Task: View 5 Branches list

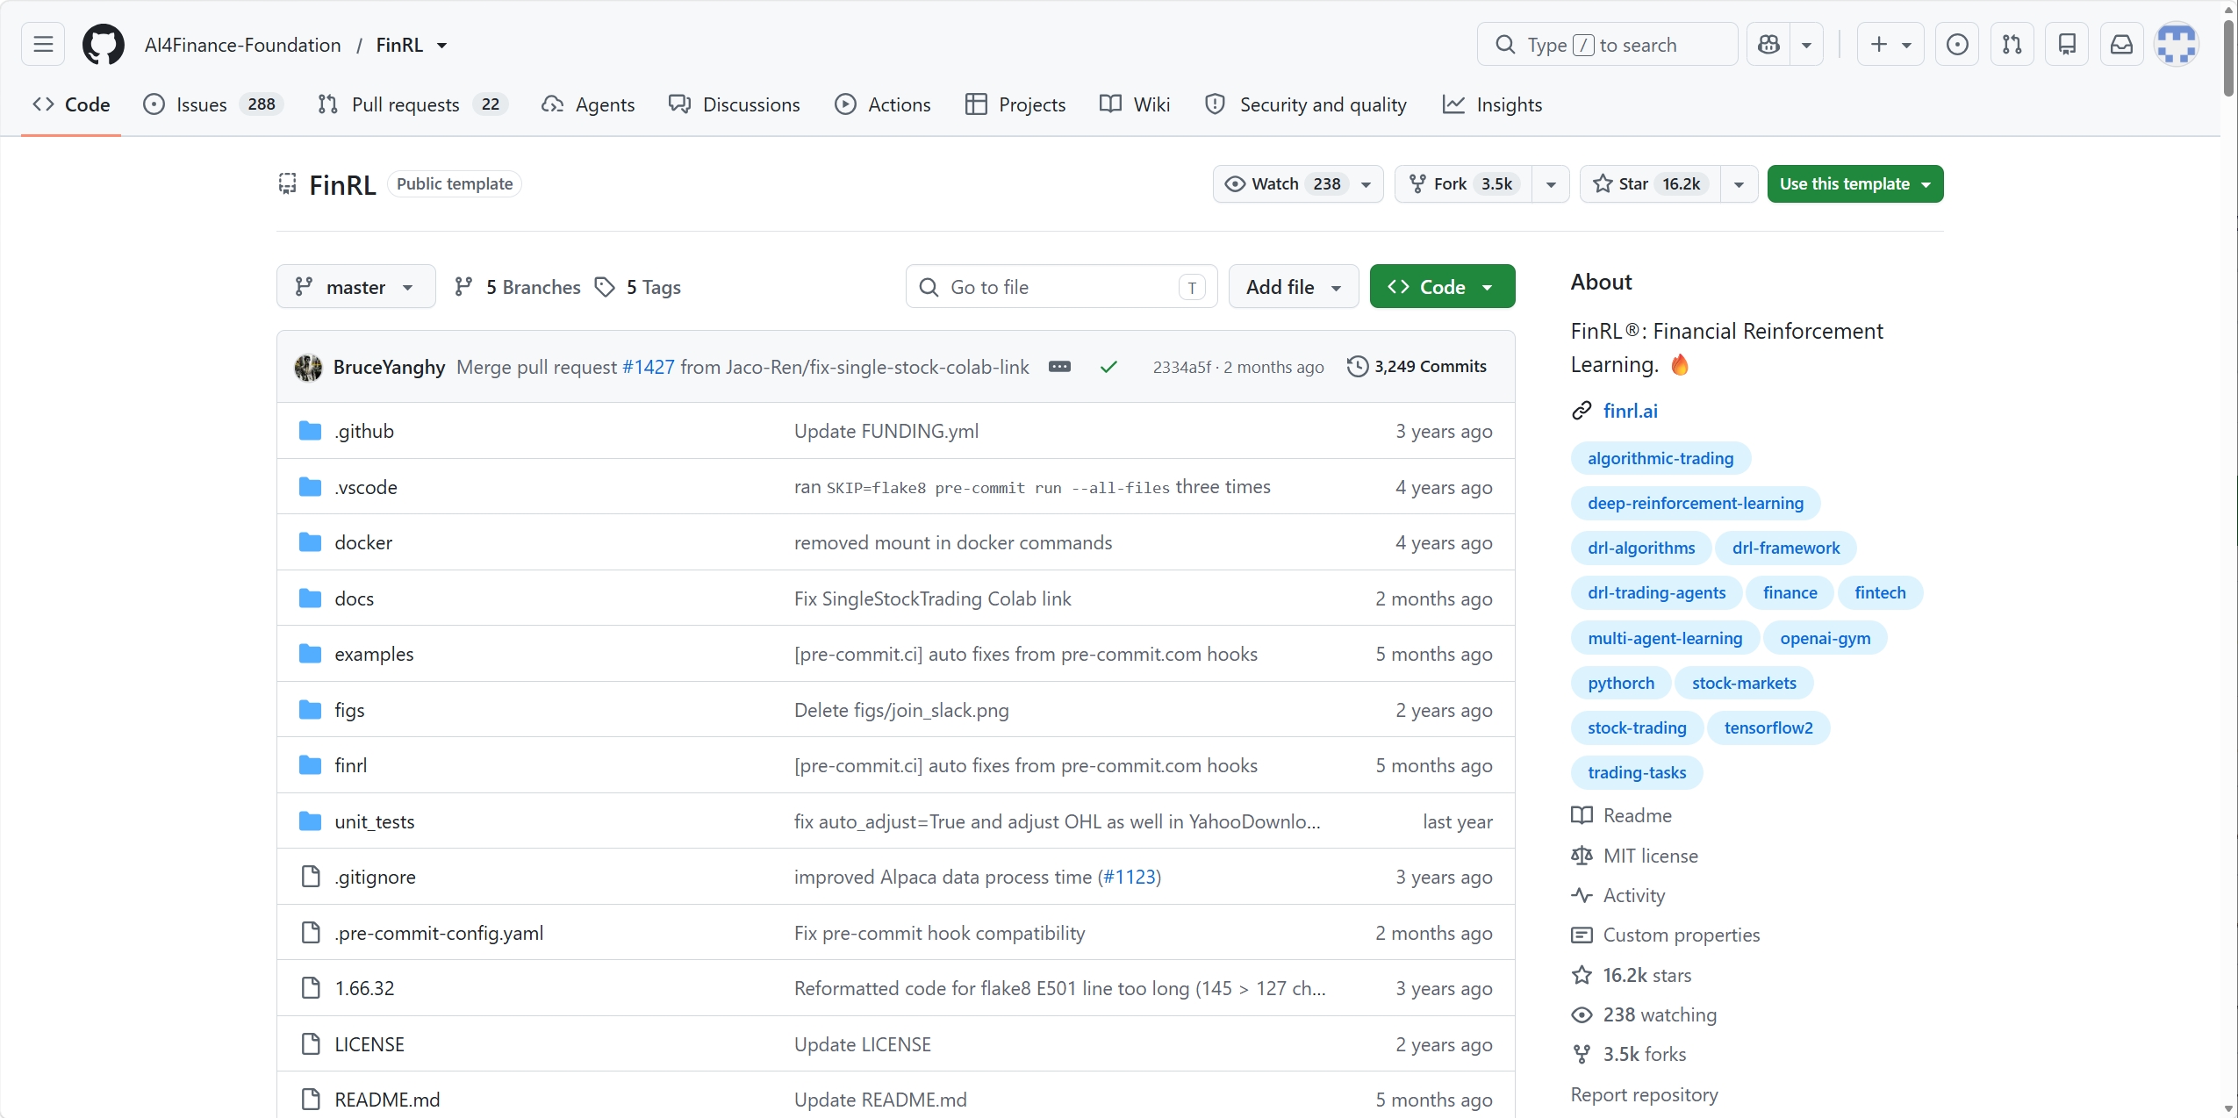Action: pos(518,287)
